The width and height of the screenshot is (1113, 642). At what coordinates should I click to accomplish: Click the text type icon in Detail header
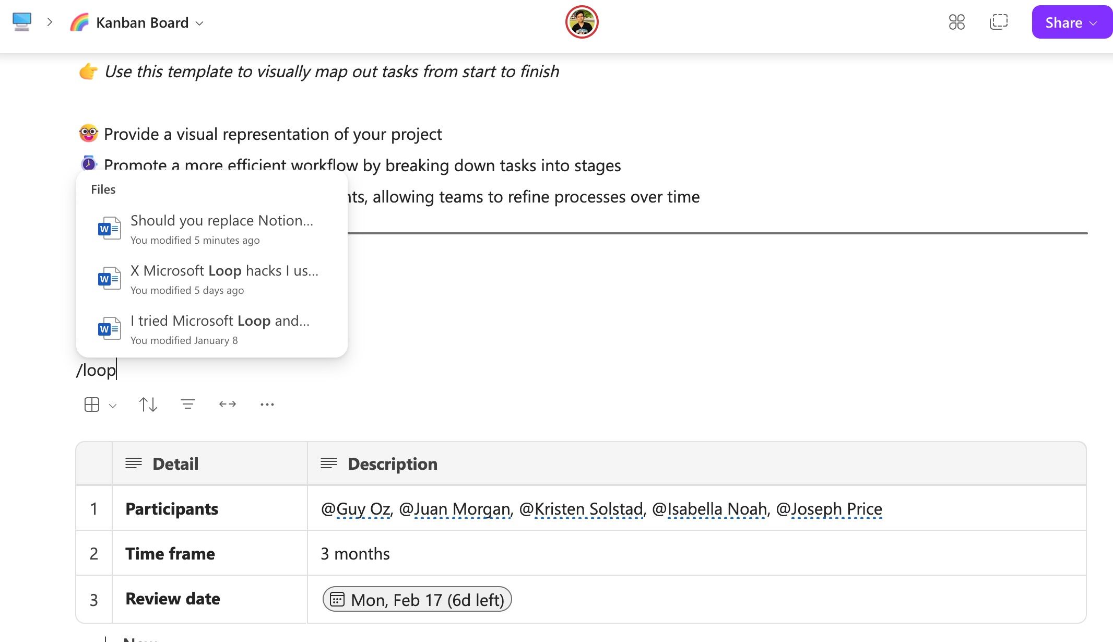[134, 463]
